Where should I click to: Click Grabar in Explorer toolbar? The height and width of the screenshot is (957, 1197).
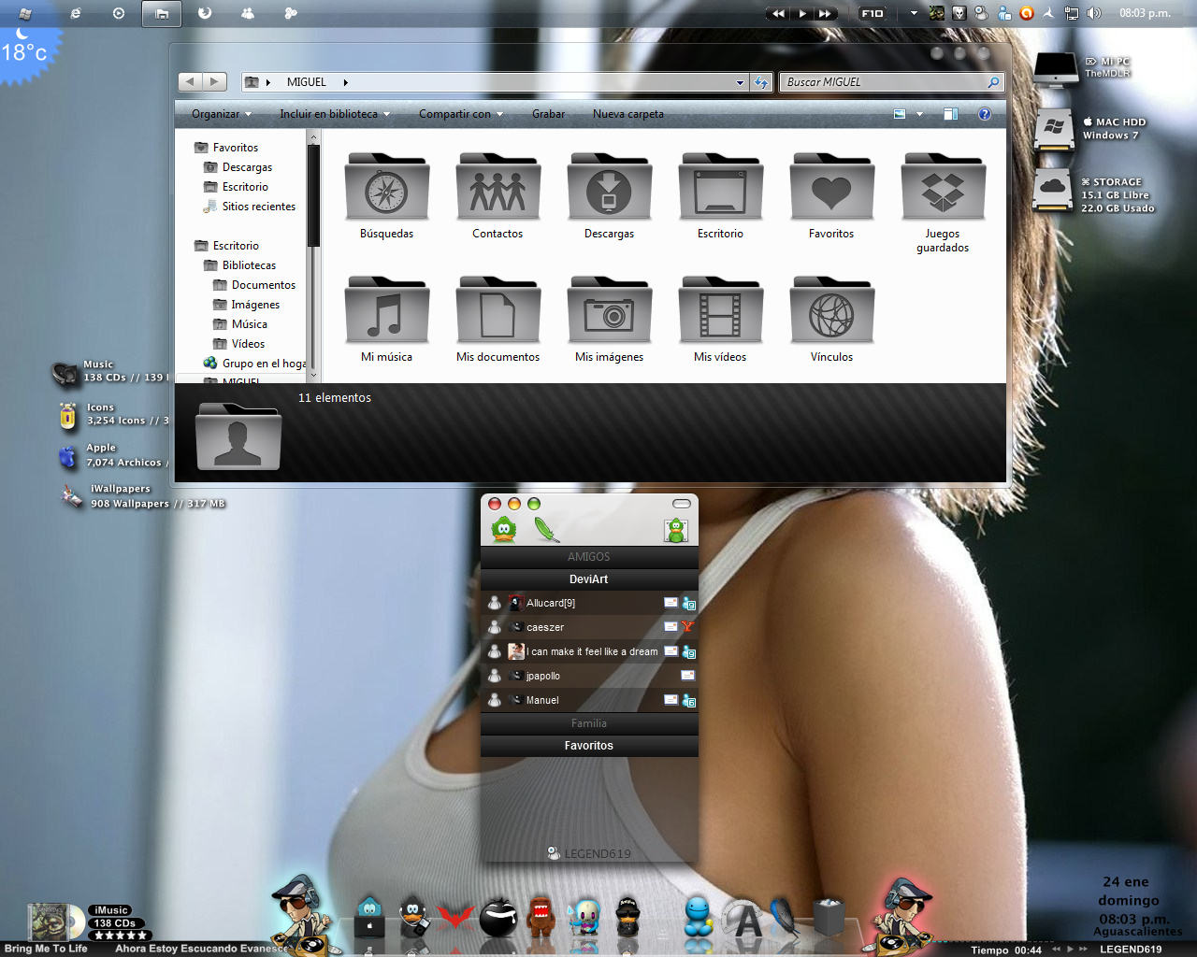pyautogui.click(x=548, y=114)
